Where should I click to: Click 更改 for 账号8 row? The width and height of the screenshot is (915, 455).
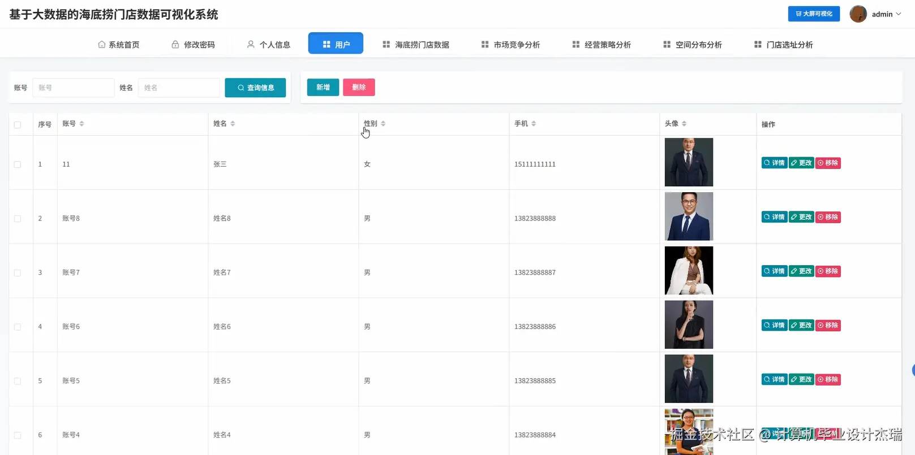coord(801,217)
